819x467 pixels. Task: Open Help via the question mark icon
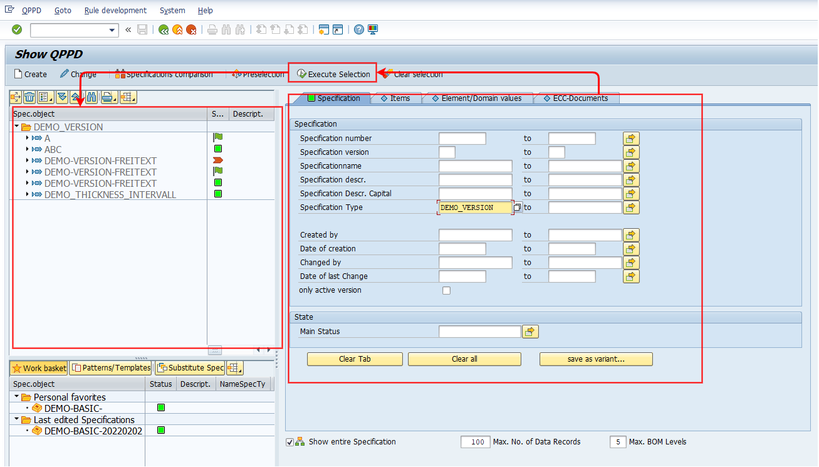(x=359, y=29)
